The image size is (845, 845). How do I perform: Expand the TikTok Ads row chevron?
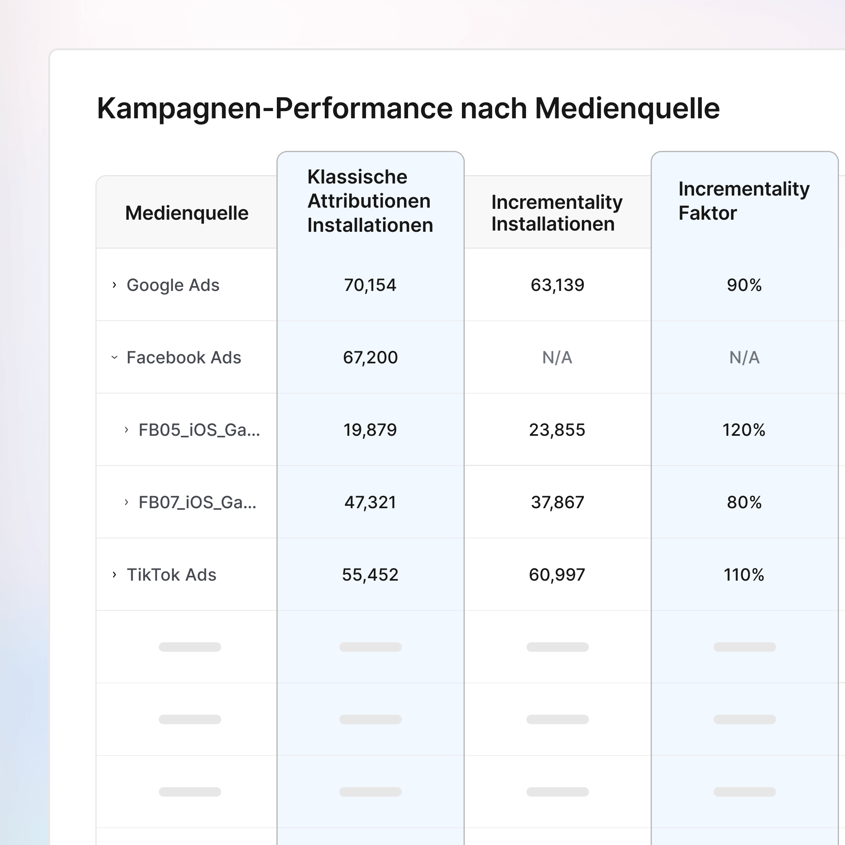114,575
